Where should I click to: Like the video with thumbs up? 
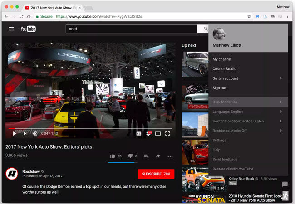(113, 156)
